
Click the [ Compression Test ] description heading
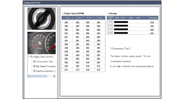click(120, 48)
